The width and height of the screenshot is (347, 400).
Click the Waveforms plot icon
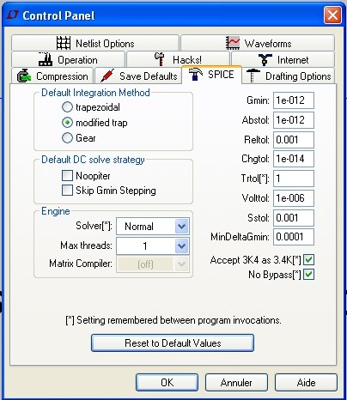pyautogui.click(x=233, y=43)
